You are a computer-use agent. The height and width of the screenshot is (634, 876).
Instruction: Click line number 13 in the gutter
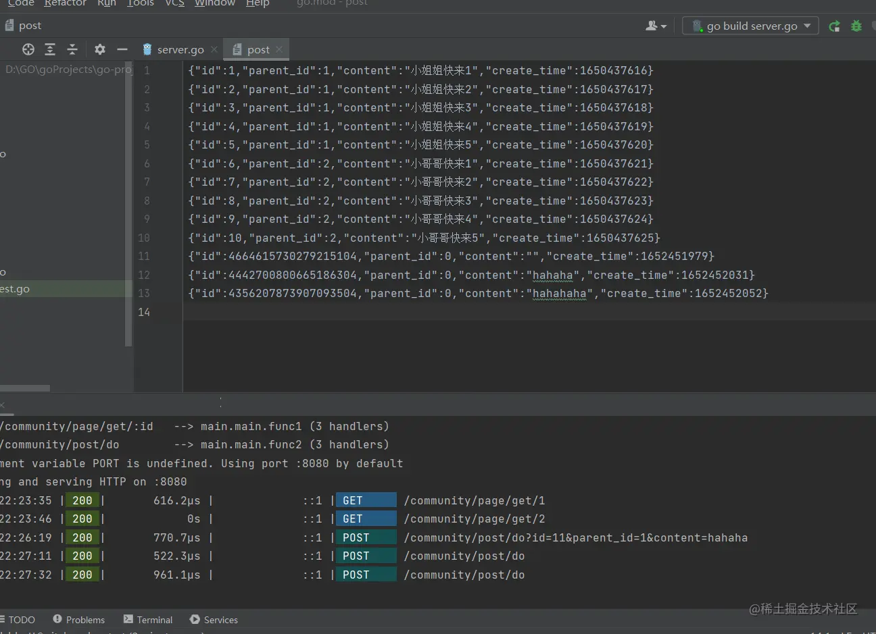144,293
